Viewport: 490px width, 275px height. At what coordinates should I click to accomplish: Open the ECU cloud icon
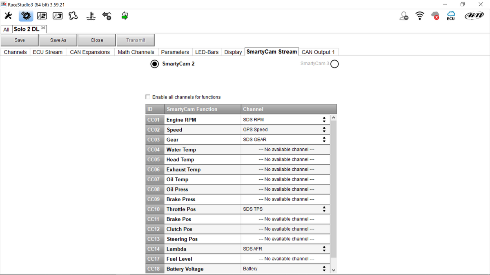click(451, 16)
